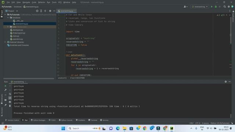Go to next highlighted problem arrow
Viewport: 235px width, 132px height.
230,15
